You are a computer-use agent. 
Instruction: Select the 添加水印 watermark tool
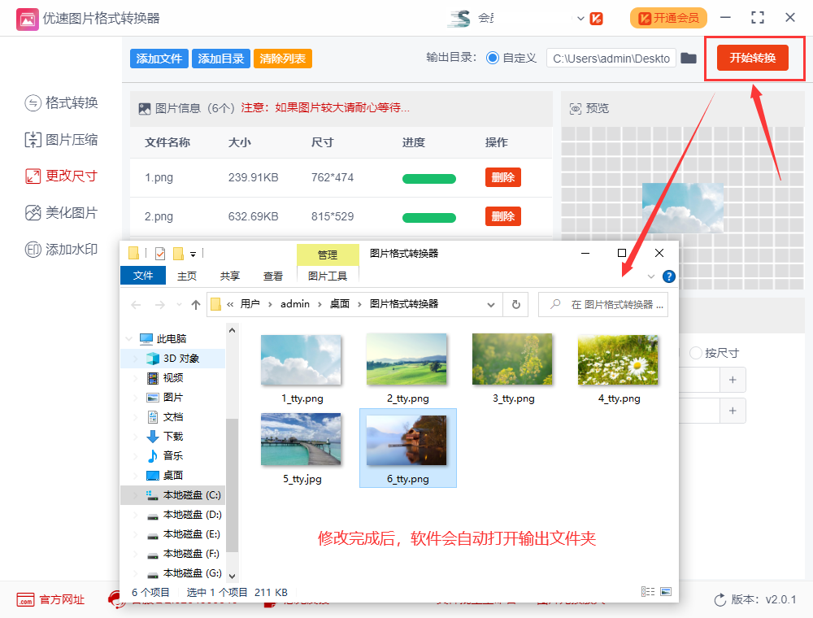[61, 250]
